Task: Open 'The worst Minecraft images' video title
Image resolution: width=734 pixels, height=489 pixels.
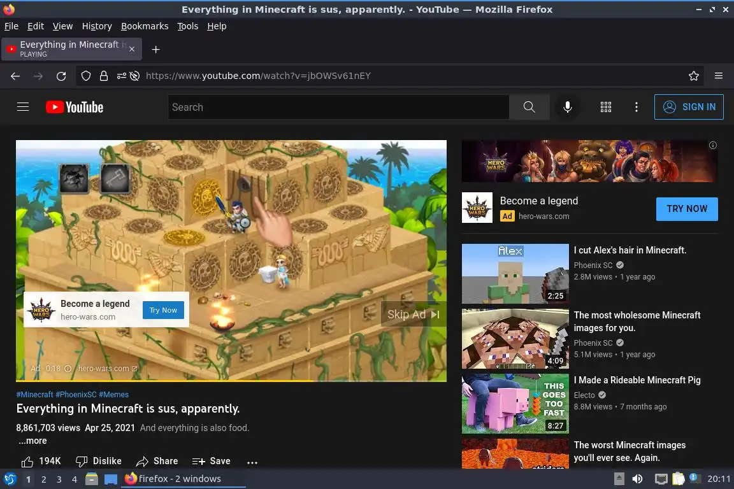Action: (x=630, y=451)
